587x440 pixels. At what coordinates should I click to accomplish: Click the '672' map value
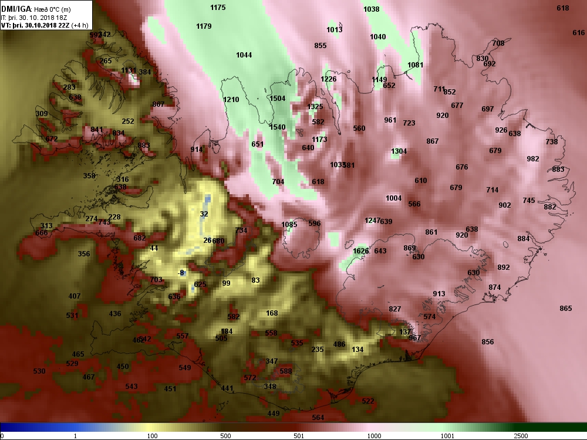point(52,139)
